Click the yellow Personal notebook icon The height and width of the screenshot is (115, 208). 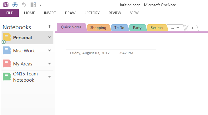click(7, 38)
